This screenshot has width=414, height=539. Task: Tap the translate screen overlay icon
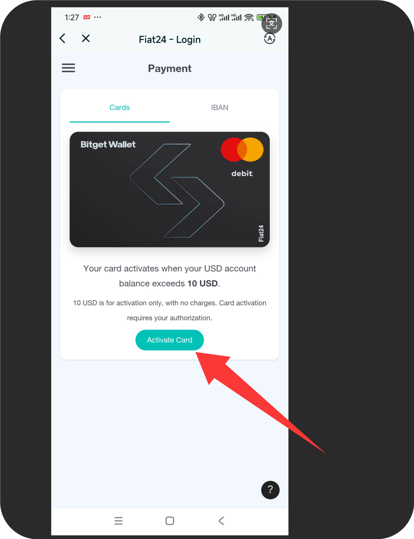pos(272,23)
